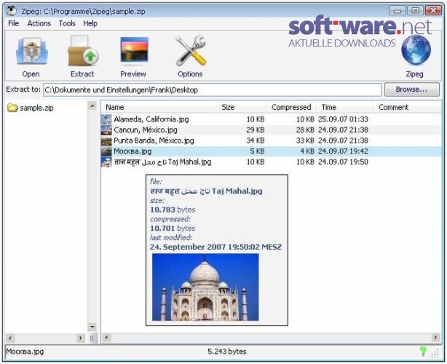Select the sample.zip folder icon in the tree
This screenshot has width=447, height=364.
[12, 108]
